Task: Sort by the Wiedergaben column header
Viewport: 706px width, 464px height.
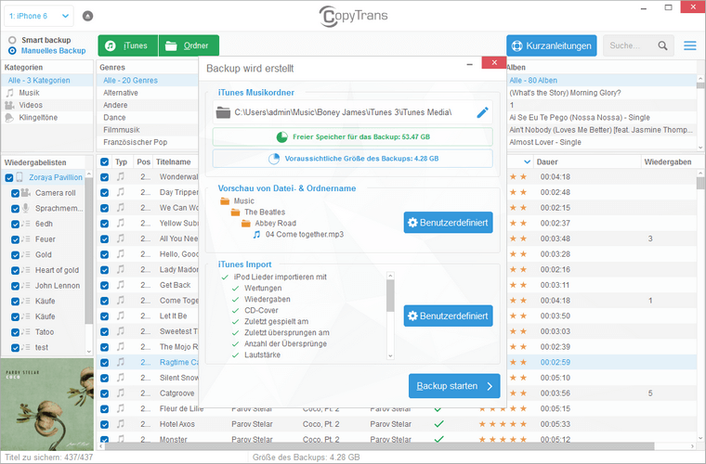Action: pyautogui.click(x=667, y=161)
